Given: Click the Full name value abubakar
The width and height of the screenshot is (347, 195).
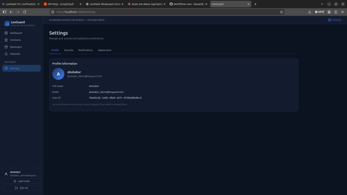Looking at the screenshot, I should pyautogui.click(x=94, y=86).
